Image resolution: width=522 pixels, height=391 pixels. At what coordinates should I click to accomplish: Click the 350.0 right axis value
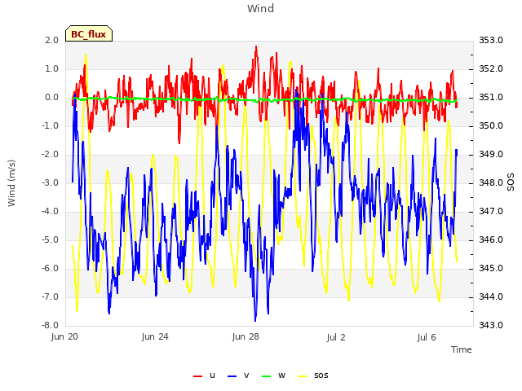tap(491, 126)
